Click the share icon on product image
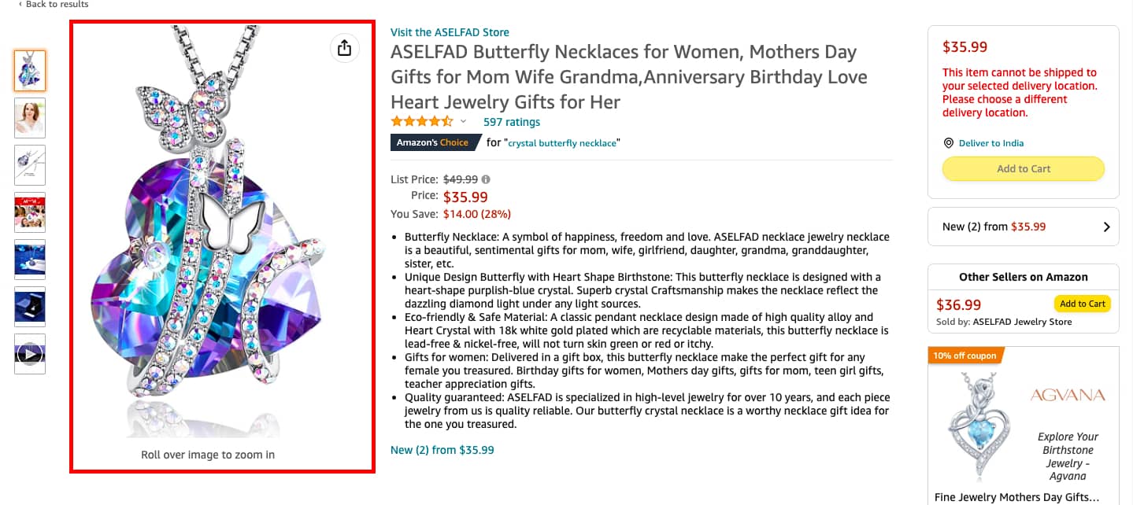The height and width of the screenshot is (505, 1133). coord(344,47)
